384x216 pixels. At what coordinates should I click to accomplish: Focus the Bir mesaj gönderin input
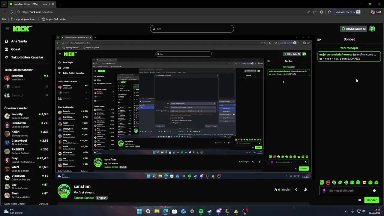(349, 190)
